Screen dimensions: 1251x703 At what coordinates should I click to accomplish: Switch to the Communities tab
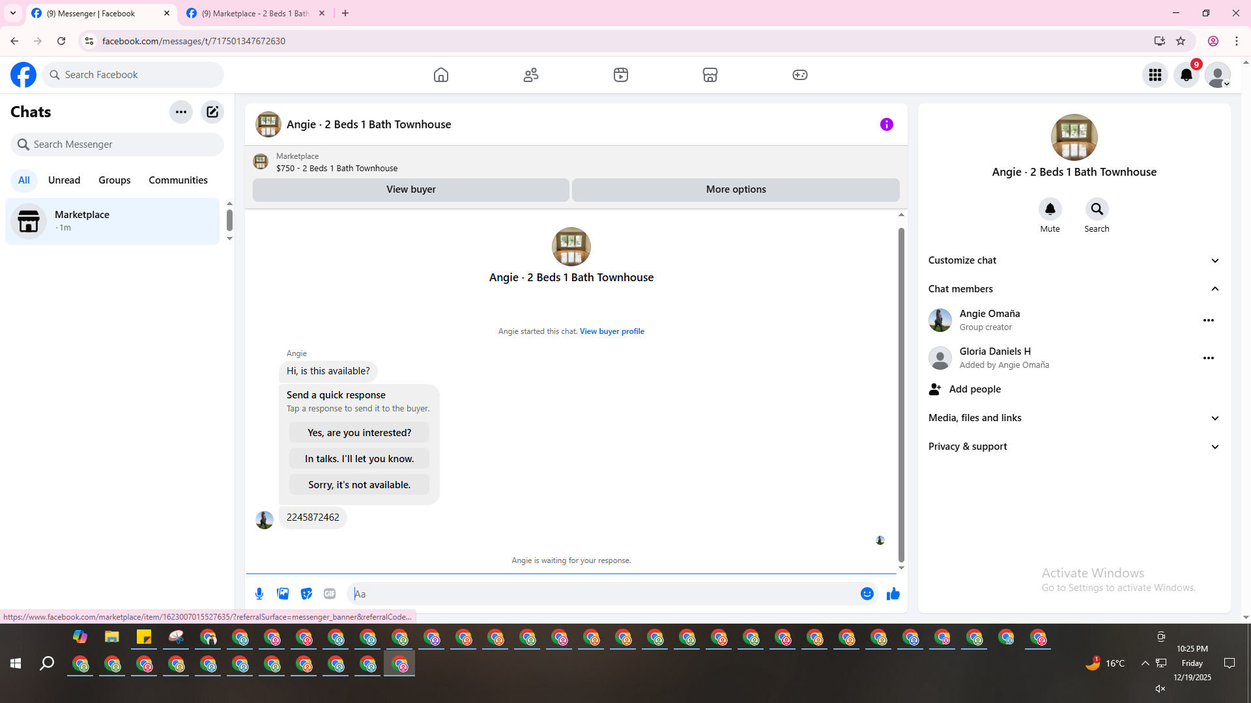coord(178,180)
